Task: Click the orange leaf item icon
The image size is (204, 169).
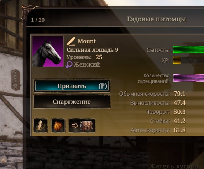Action: click(58, 126)
